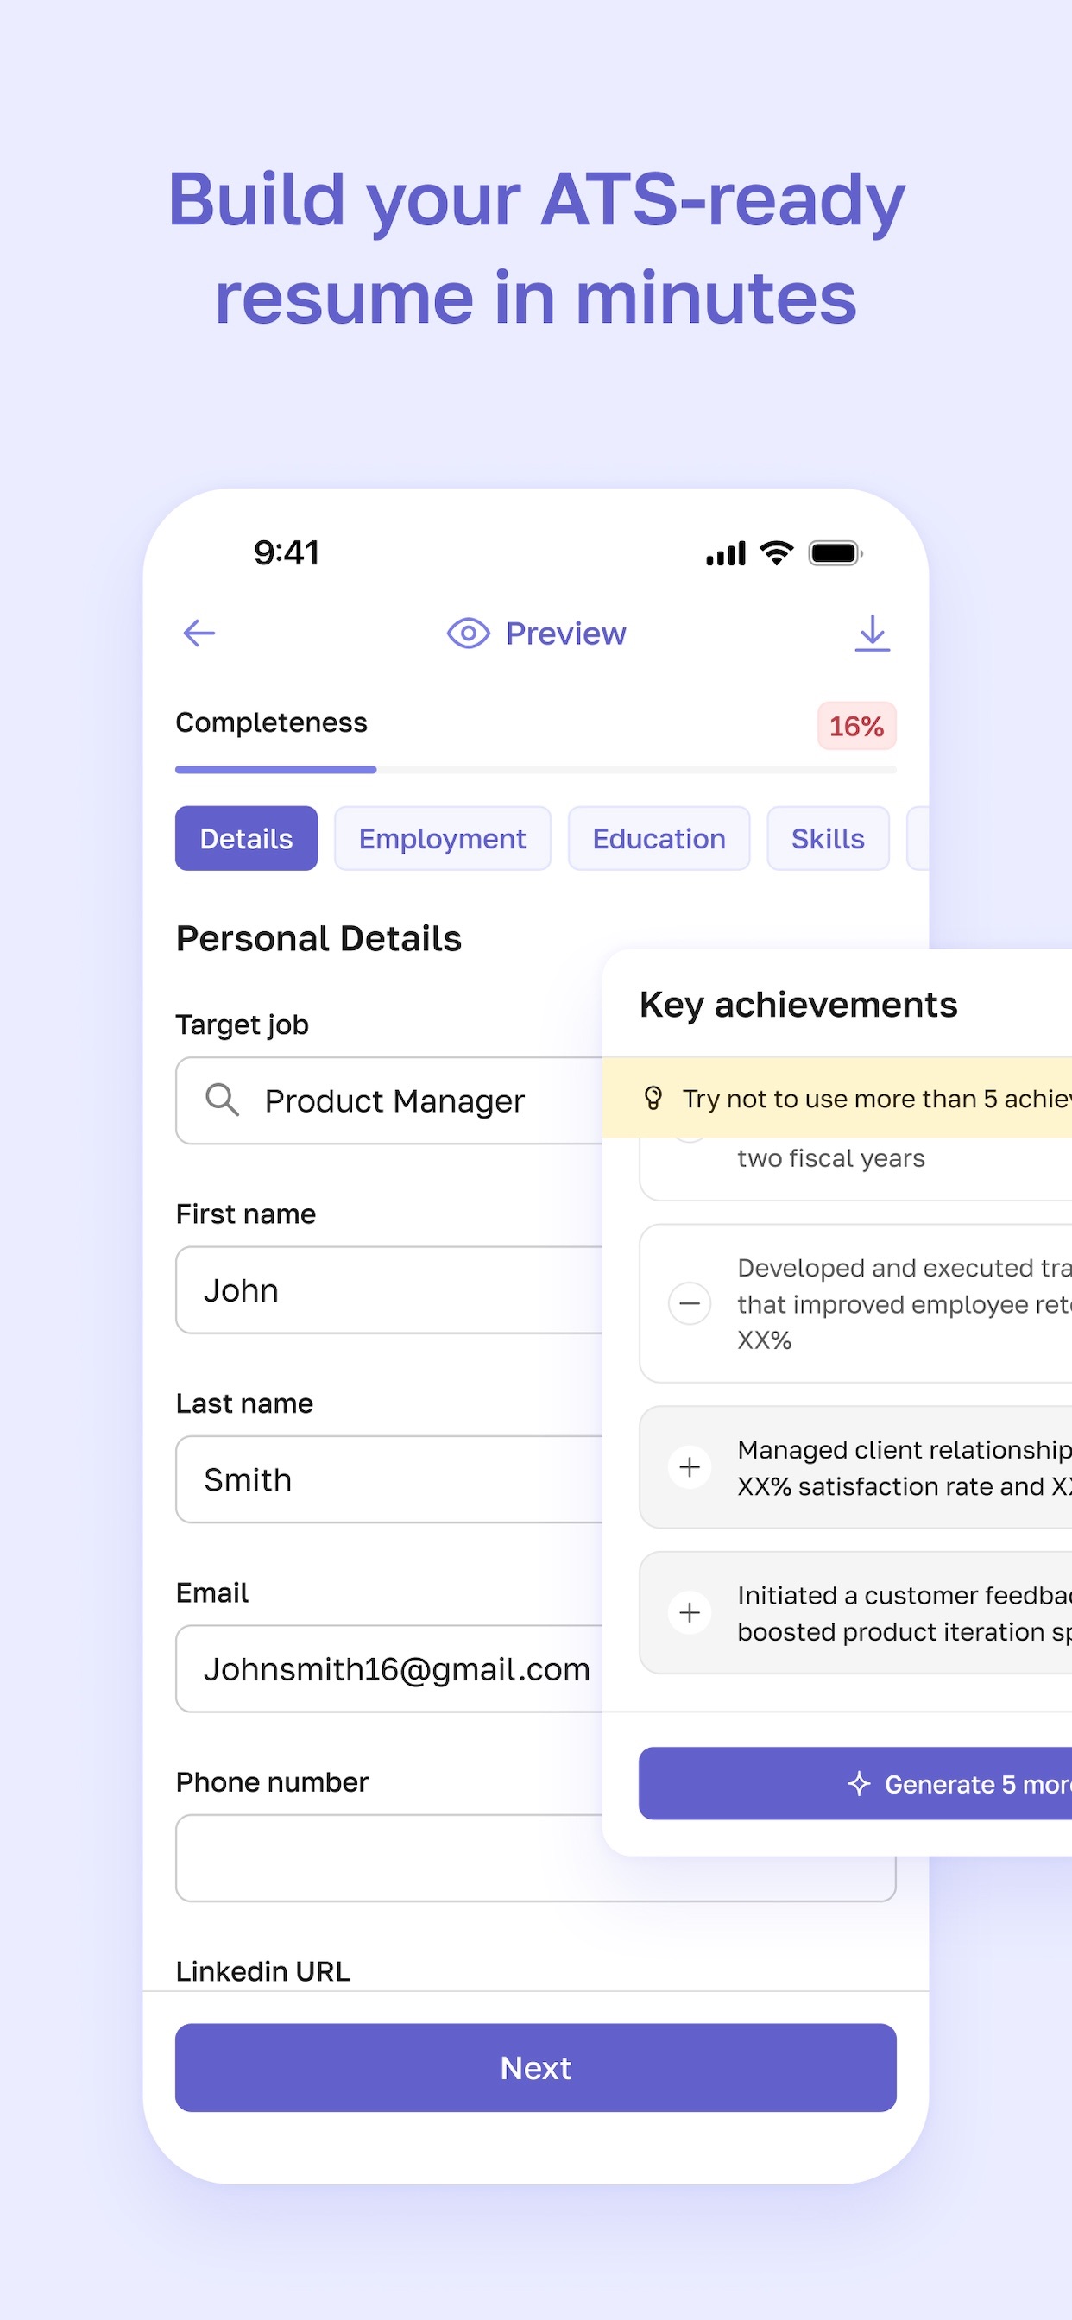Click the 9:41 clock in status bar

click(287, 552)
